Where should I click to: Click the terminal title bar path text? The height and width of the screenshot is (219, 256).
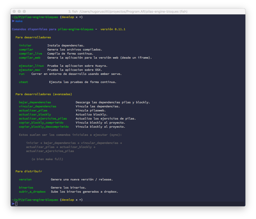[128, 12]
